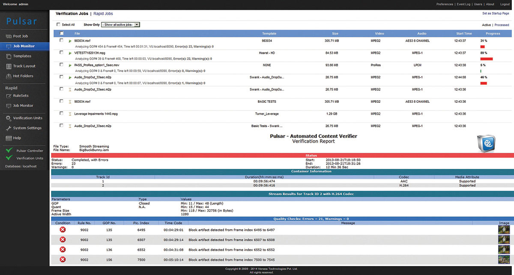
Task: Tick the checkbox for queued 983034.mxf BASIC TESTS
Action: pyautogui.click(x=62, y=102)
